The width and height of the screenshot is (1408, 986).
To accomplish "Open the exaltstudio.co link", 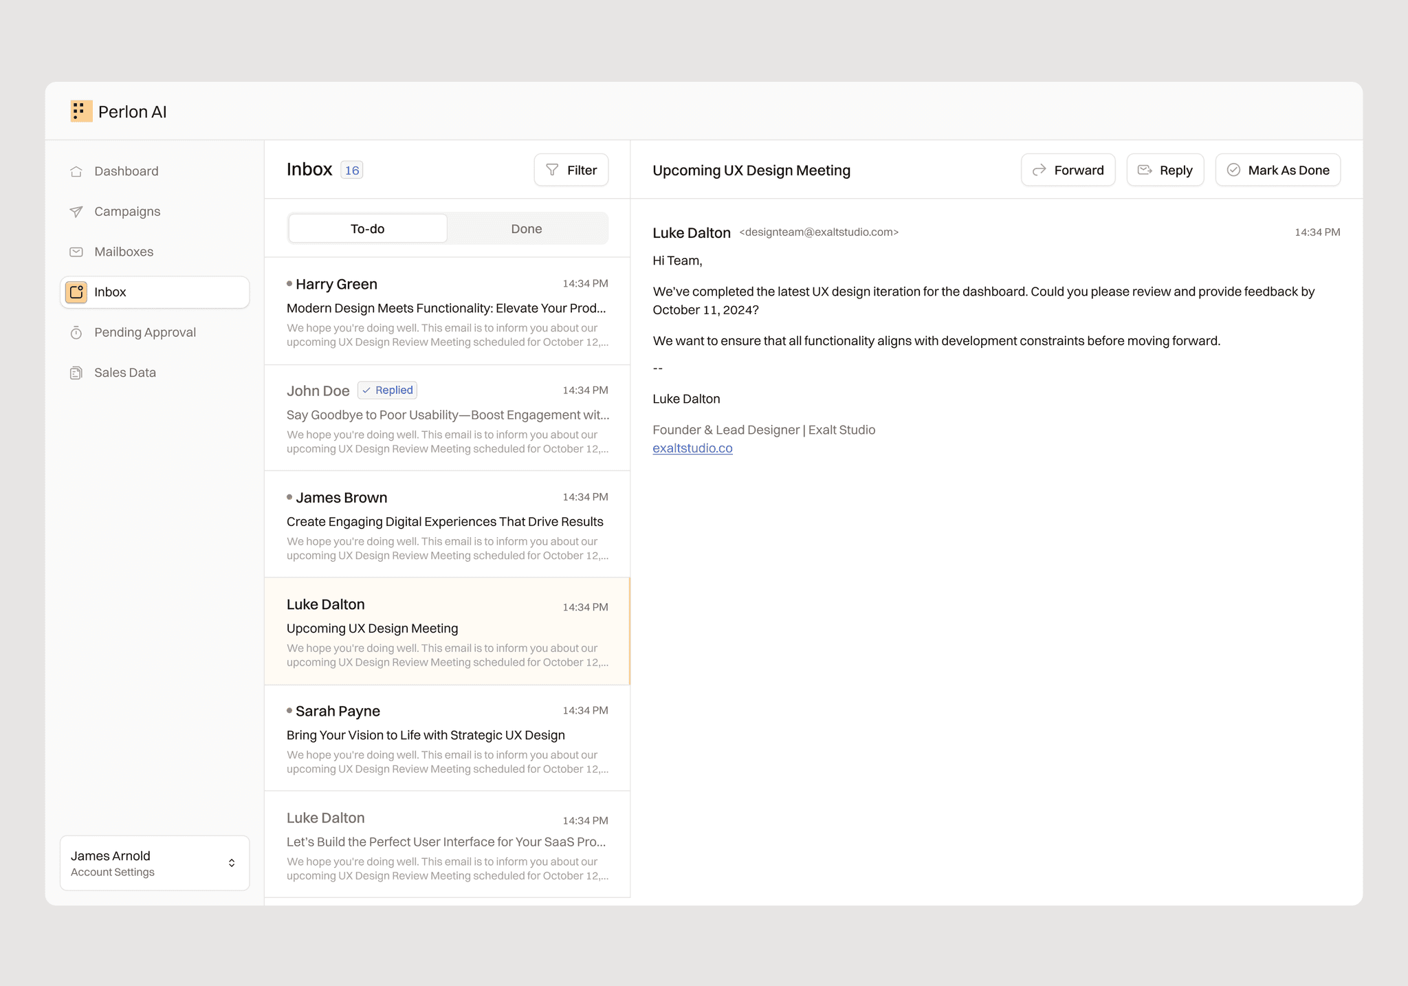I will [692, 448].
